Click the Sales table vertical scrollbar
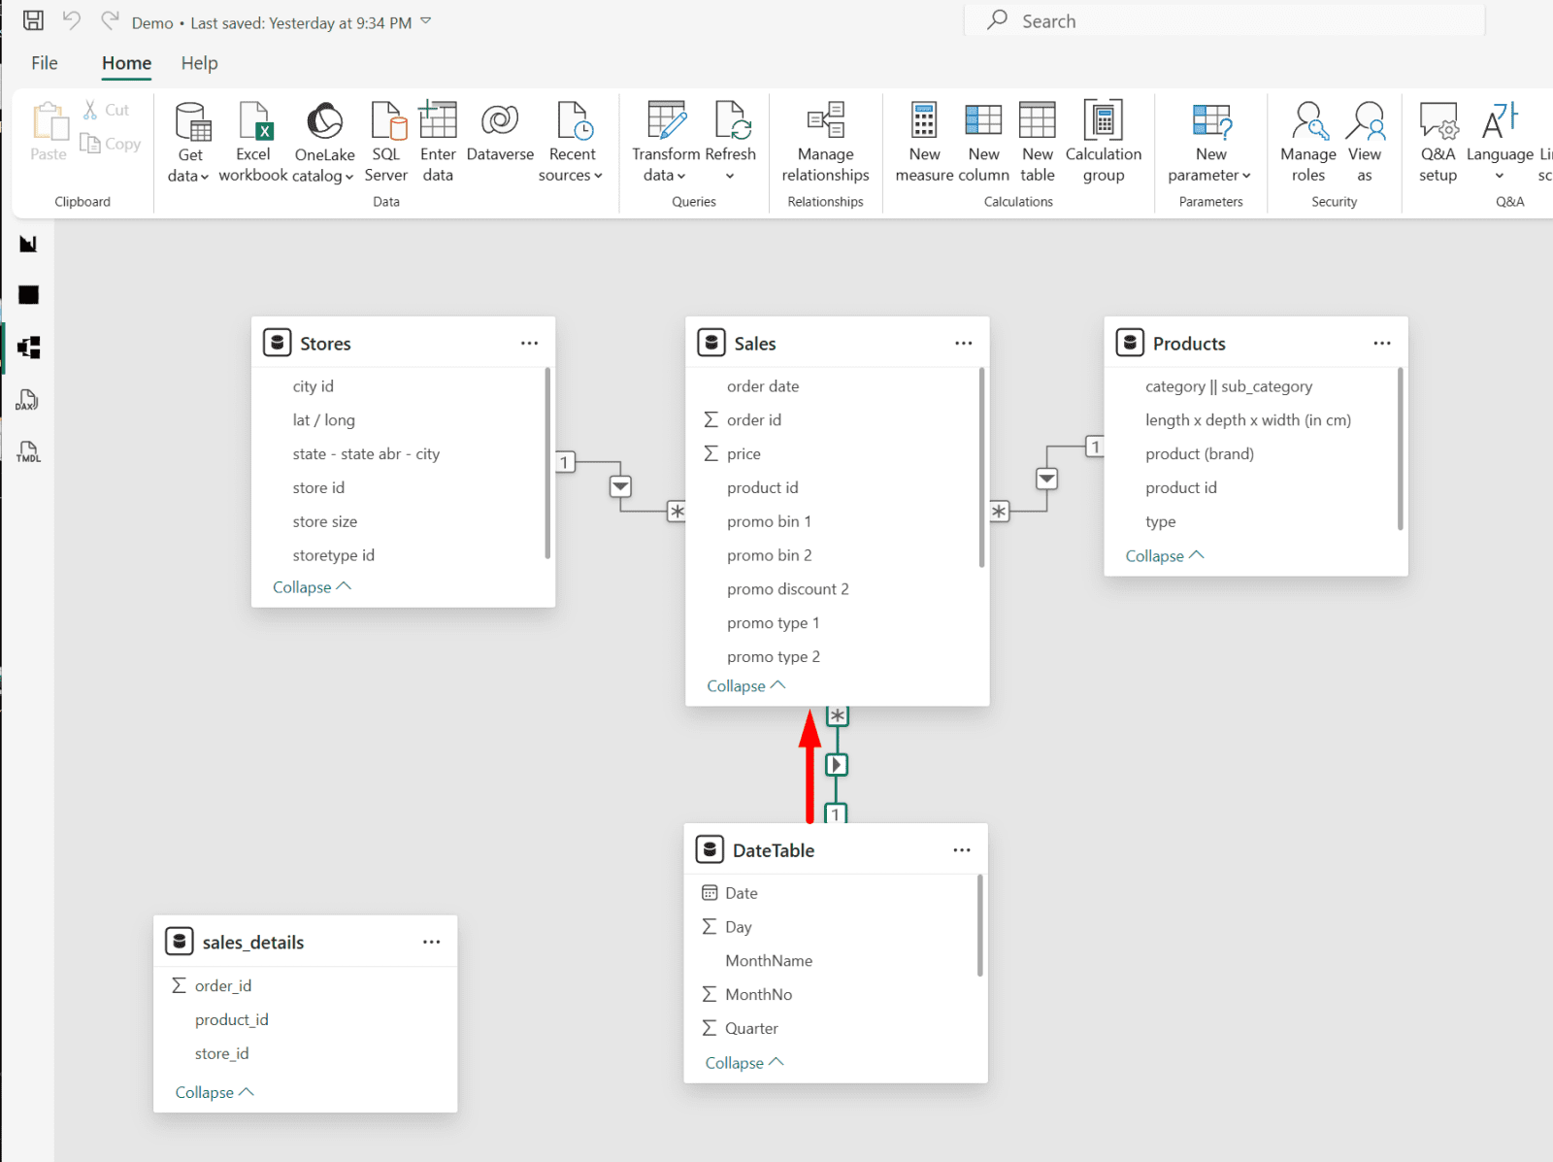This screenshot has height=1162, width=1553. (x=981, y=467)
